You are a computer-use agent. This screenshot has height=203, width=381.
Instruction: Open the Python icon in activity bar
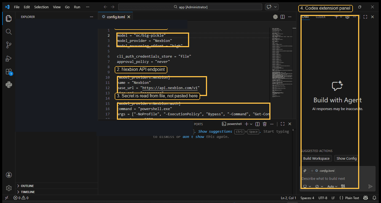click(x=9, y=85)
